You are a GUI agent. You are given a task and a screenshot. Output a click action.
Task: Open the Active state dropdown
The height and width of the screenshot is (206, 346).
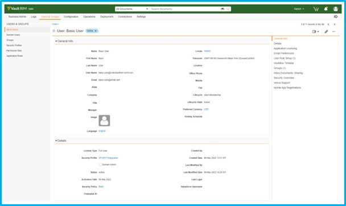(x=92, y=31)
